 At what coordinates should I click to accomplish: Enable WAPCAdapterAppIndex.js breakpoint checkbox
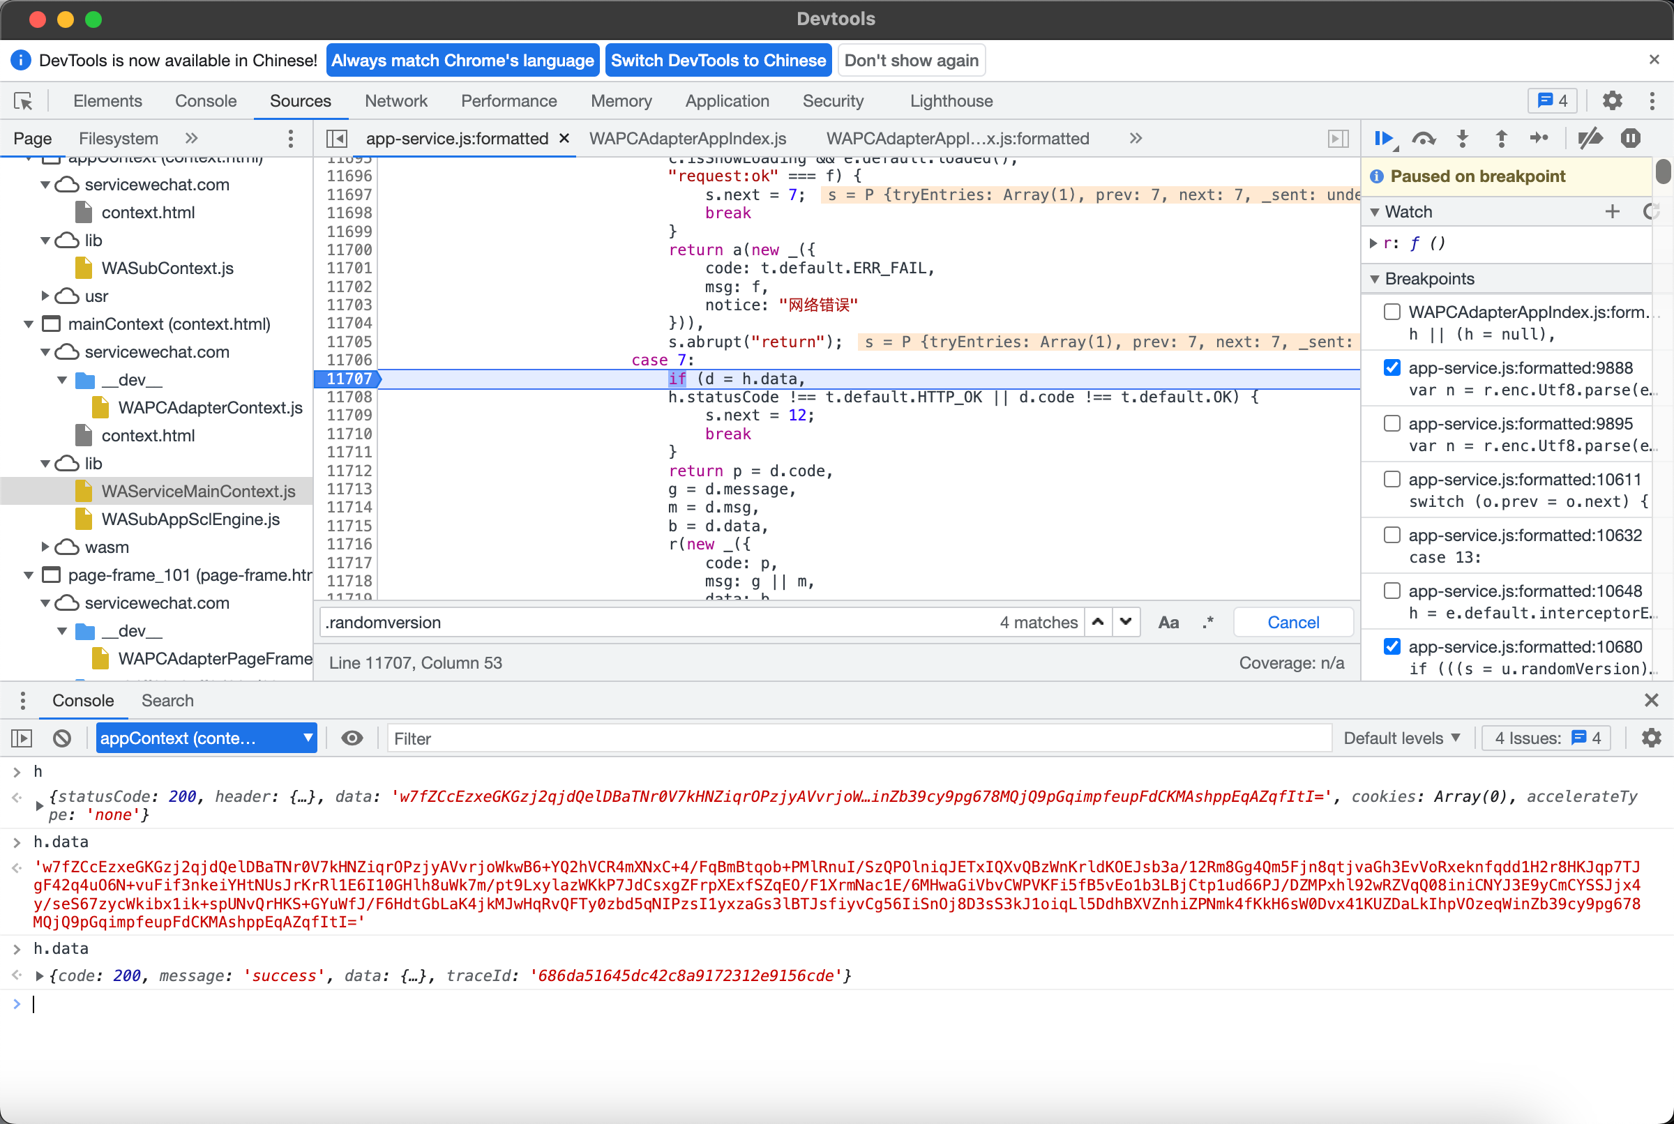1392,312
